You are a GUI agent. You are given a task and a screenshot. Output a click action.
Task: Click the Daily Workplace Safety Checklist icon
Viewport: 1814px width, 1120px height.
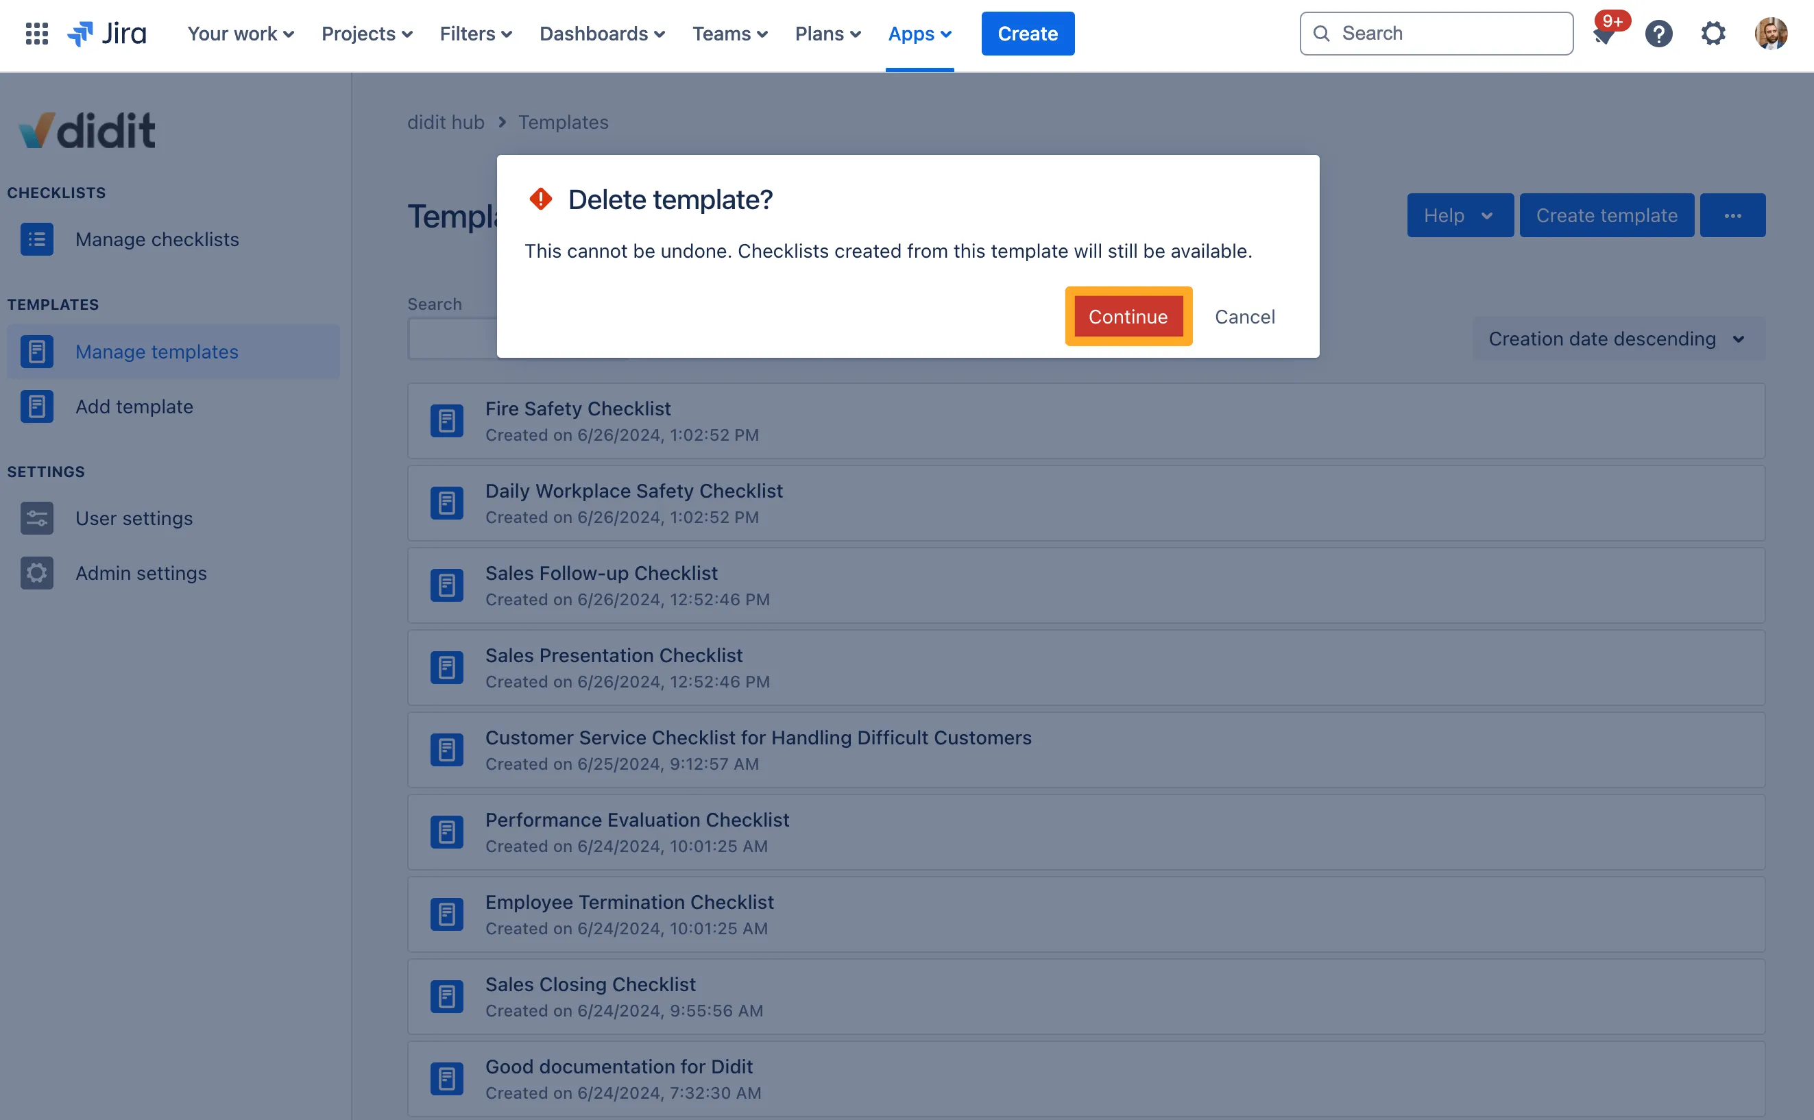point(447,503)
